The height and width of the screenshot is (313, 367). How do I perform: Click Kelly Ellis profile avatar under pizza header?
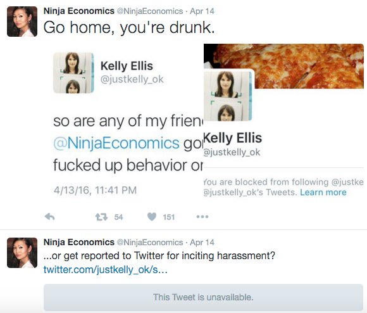(228, 96)
